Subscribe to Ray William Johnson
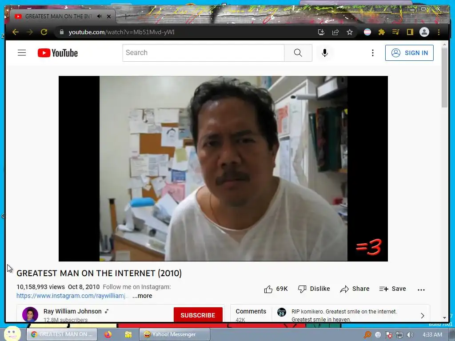The height and width of the screenshot is (341, 455). click(x=198, y=315)
